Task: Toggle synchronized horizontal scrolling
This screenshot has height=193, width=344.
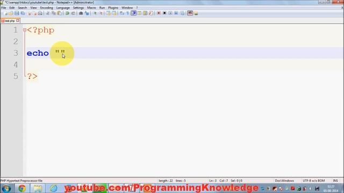Action: pyautogui.click(x=114, y=13)
